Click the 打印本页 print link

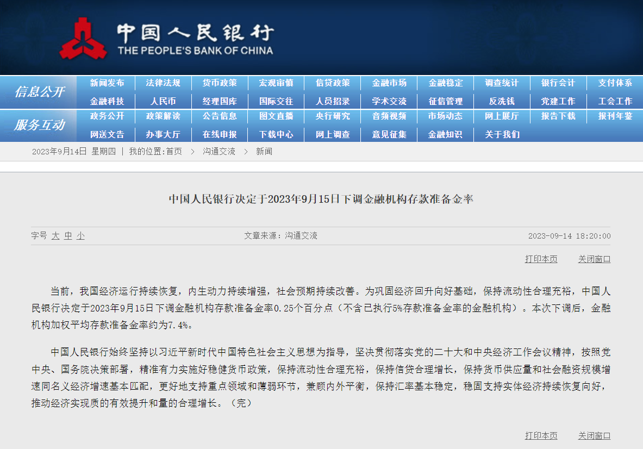(541, 259)
